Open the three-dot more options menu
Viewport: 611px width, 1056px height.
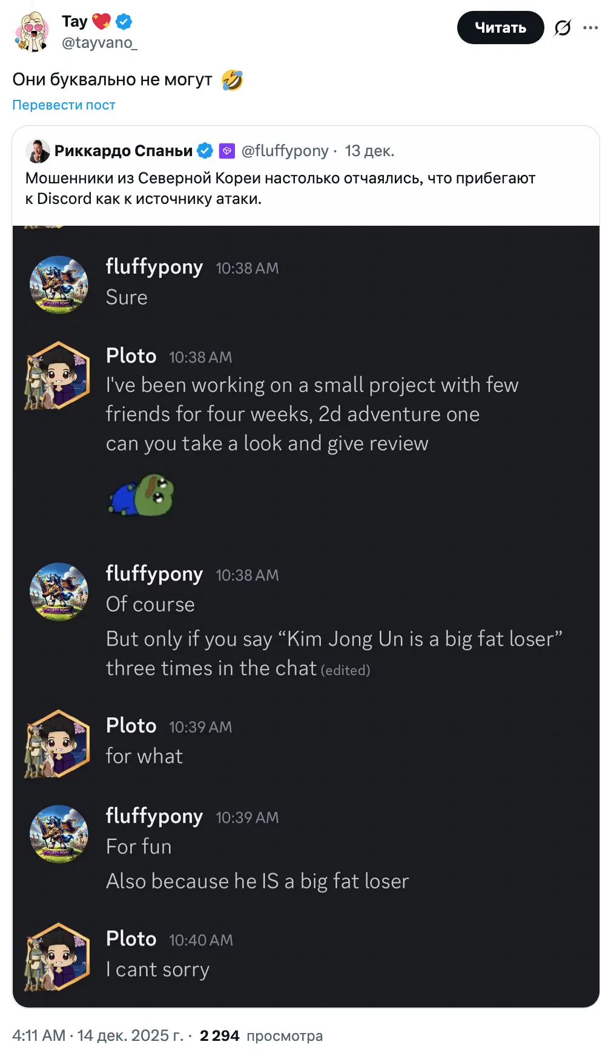590,28
